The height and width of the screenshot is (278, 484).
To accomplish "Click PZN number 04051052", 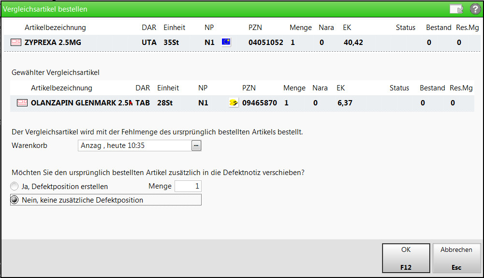I will click(265, 43).
